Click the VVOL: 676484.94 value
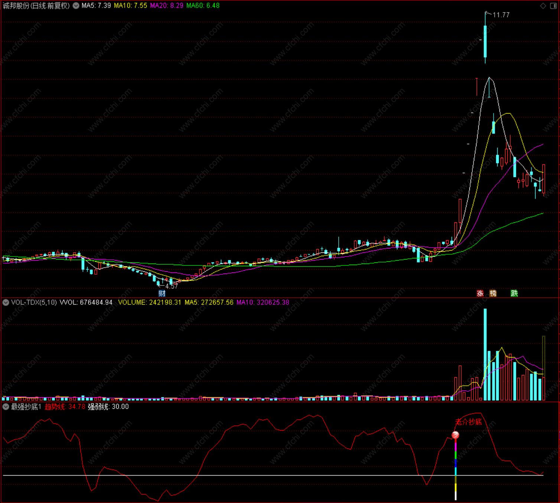The width and height of the screenshot is (560, 503). coord(86,303)
